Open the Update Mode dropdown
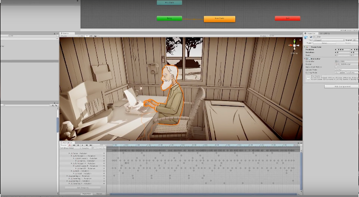This screenshot has height=197, width=359. coord(346,70)
